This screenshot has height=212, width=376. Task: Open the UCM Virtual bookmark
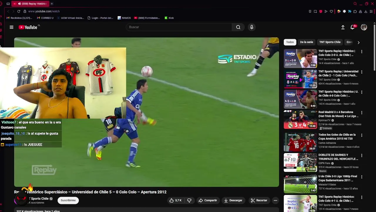tap(70, 18)
